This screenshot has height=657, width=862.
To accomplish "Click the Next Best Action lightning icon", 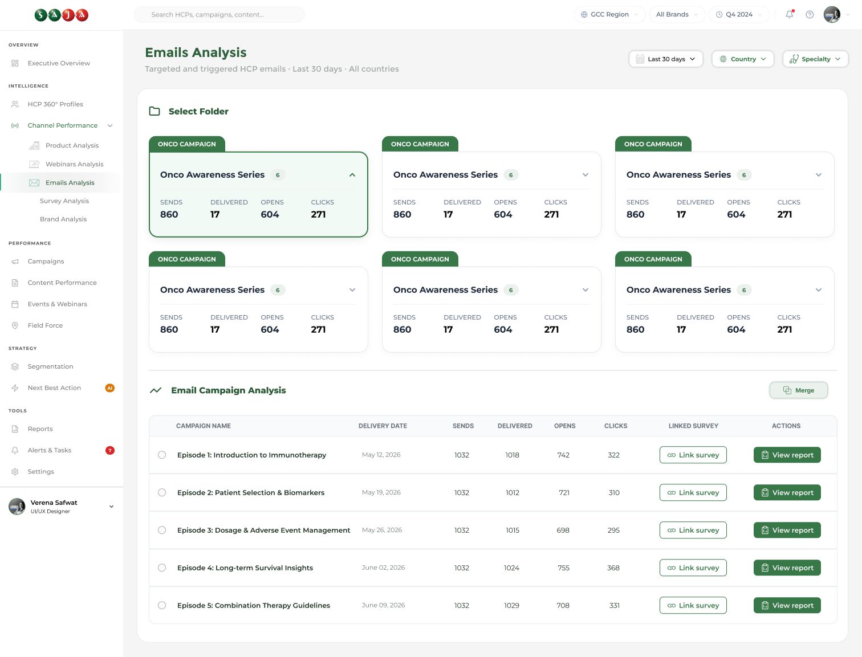I will [15, 388].
